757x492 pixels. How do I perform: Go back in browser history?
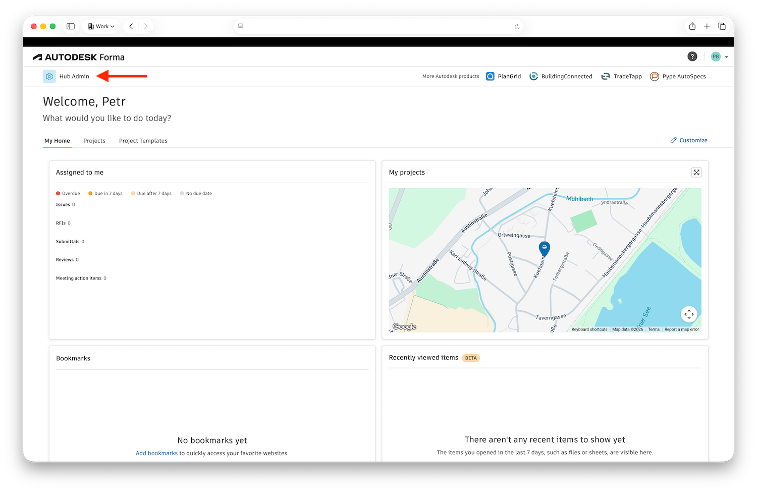click(131, 26)
